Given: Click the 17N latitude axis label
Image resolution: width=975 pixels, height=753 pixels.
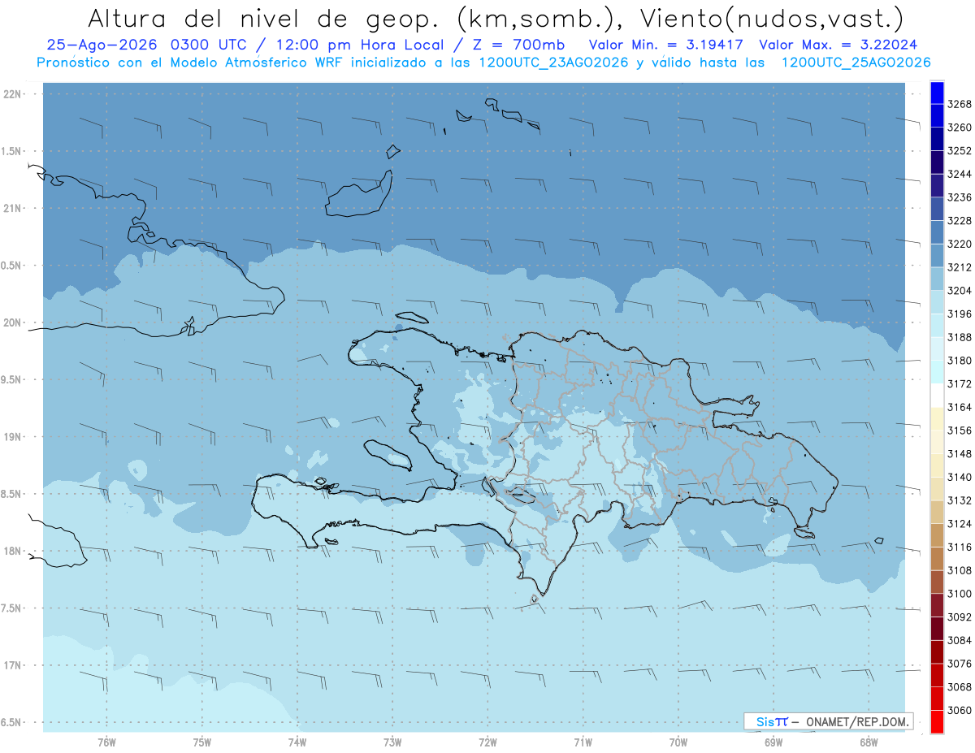Looking at the screenshot, I should [x=12, y=665].
